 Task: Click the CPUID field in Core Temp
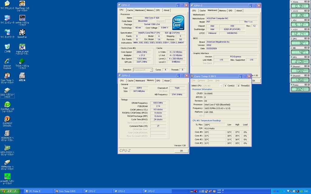pos(226,94)
